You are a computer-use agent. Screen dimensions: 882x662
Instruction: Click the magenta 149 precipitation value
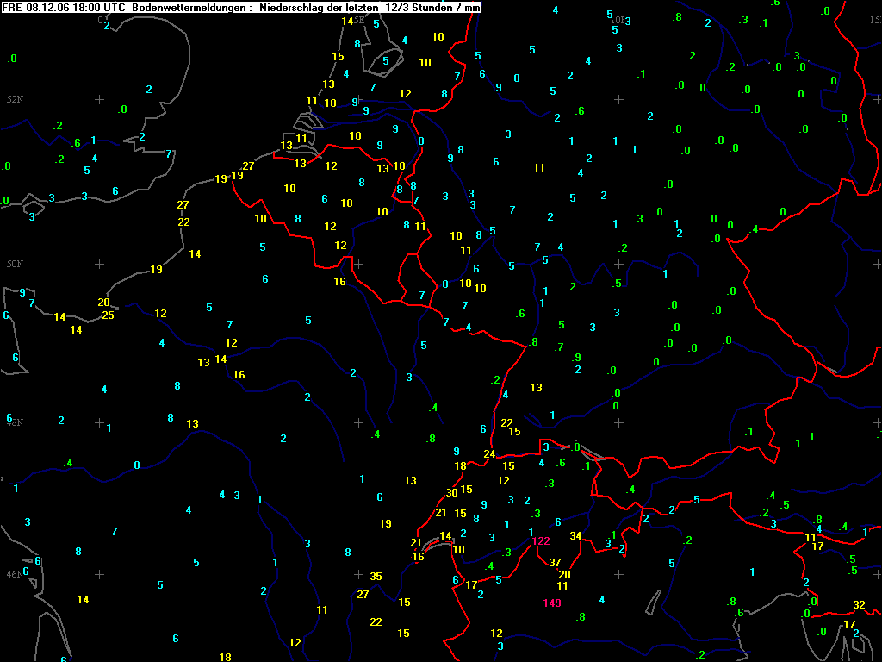[552, 603]
